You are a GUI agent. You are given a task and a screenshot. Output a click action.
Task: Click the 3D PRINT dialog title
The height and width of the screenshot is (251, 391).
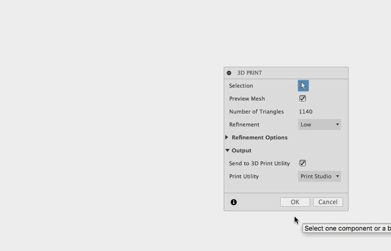(249, 73)
